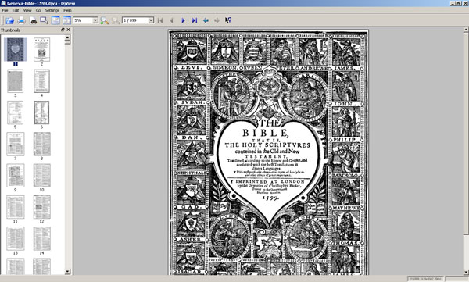The height and width of the screenshot is (282, 469).
Task: Jump to the last page icon
Action: [195, 20]
